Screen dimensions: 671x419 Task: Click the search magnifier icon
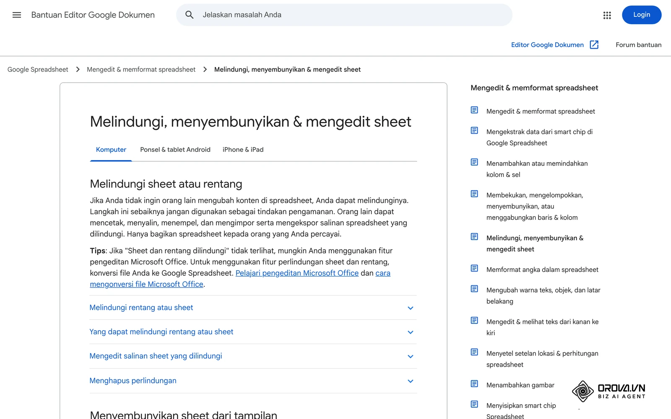pos(189,15)
